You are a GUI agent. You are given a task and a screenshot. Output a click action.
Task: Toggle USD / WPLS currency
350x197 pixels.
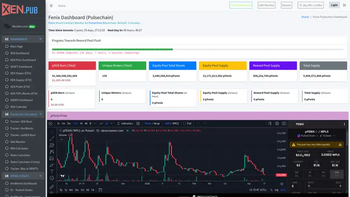tap(171, 123)
